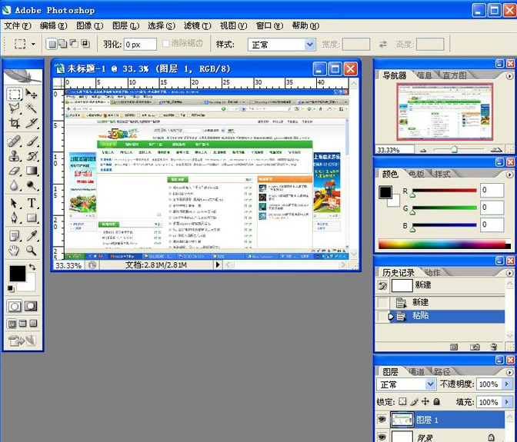Toggle lock all for layer

(x=436, y=401)
